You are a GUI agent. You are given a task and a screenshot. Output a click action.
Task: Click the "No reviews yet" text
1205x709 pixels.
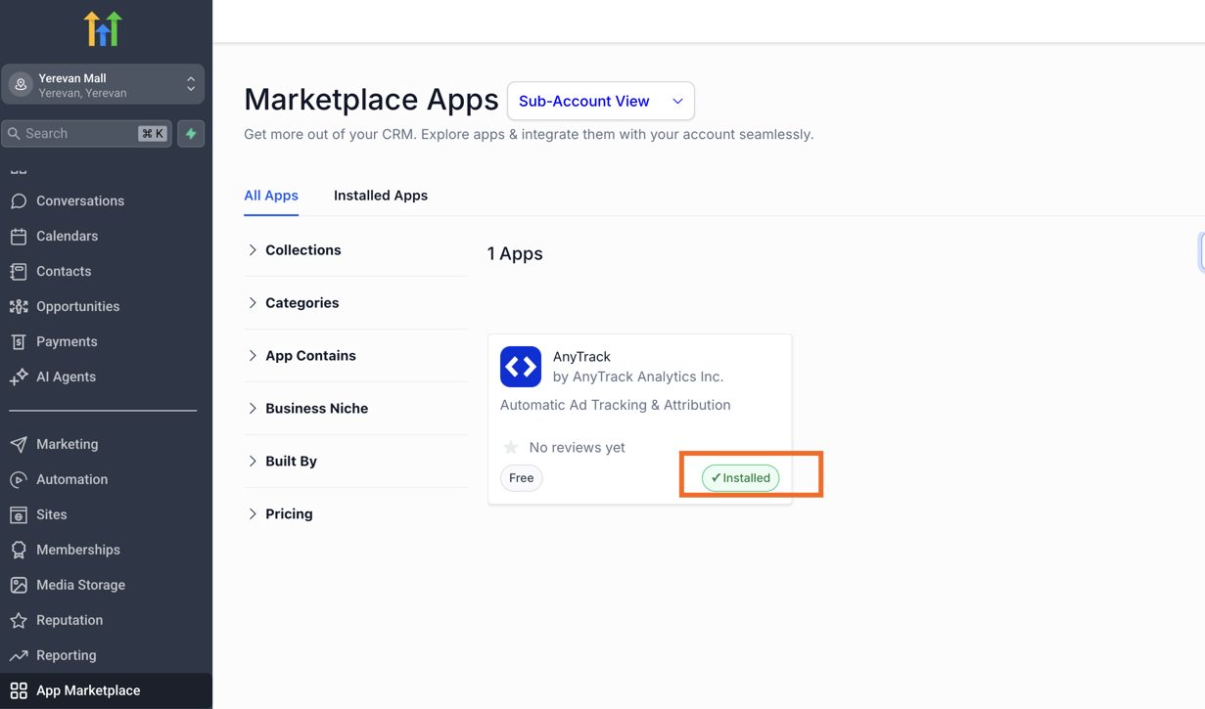pyautogui.click(x=577, y=448)
